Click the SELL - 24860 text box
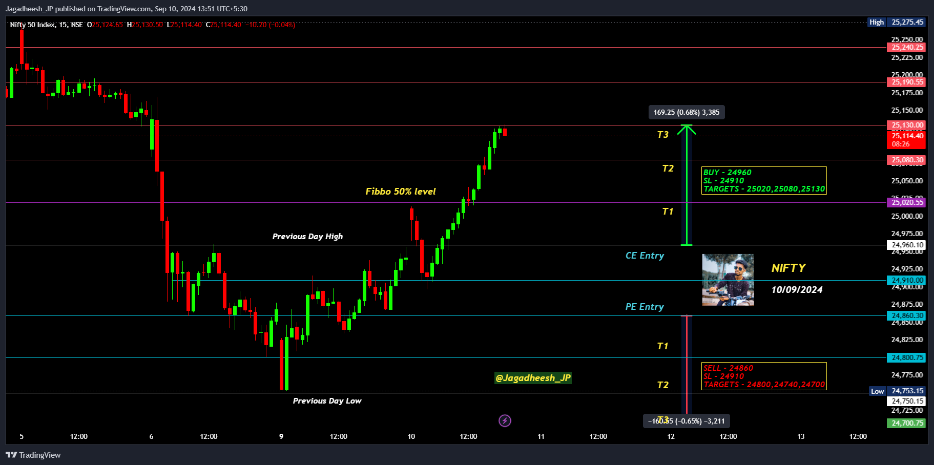 pos(764,376)
